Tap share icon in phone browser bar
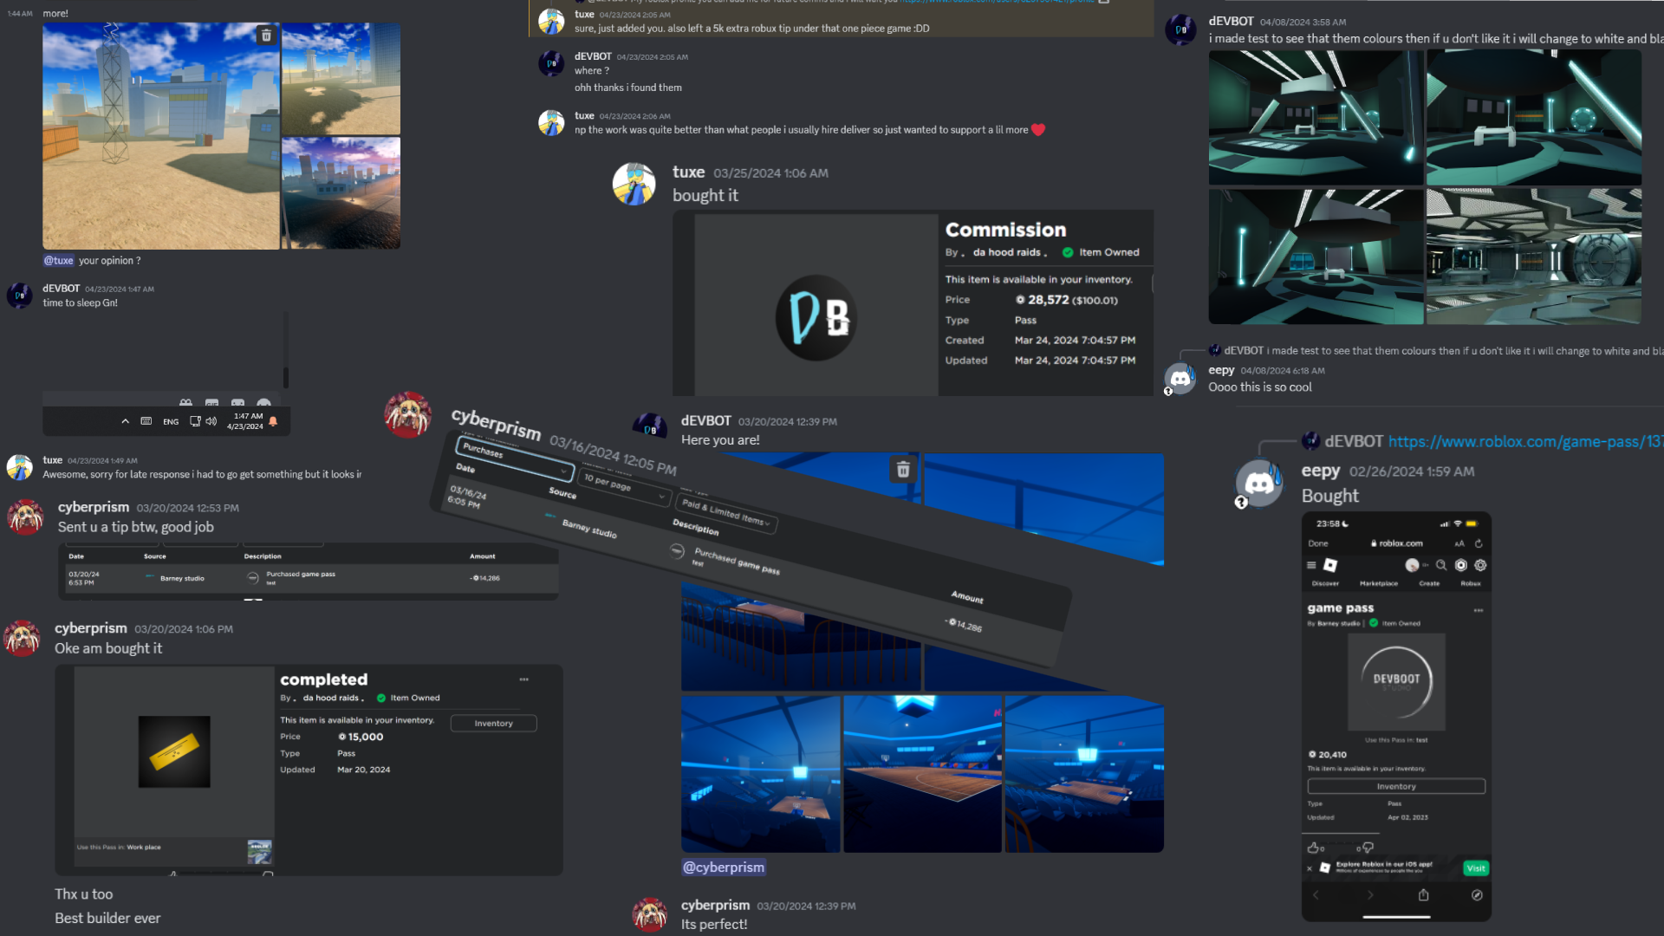Image resolution: width=1664 pixels, height=936 pixels. point(1423,894)
